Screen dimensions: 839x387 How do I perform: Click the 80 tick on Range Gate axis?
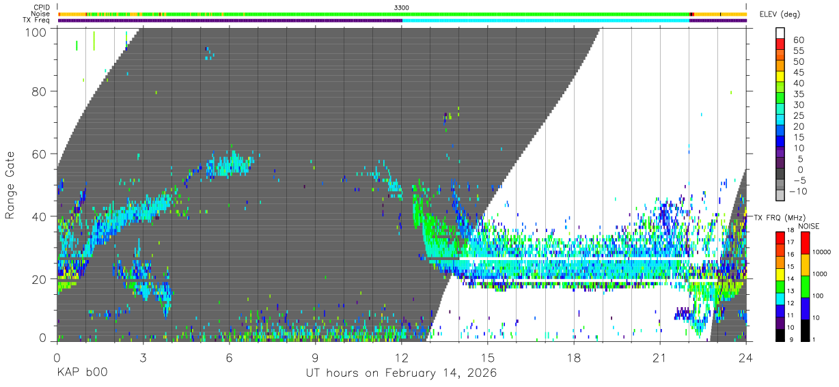click(x=39, y=91)
